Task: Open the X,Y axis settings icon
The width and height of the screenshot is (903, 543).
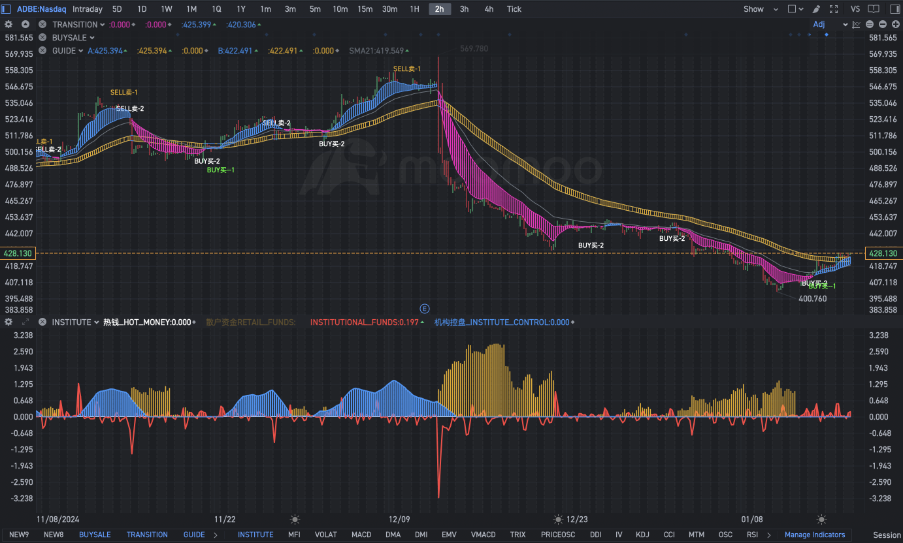Action: (x=857, y=24)
